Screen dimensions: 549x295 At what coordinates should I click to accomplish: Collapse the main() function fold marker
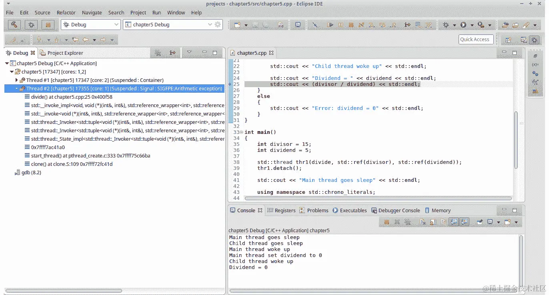point(242,132)
